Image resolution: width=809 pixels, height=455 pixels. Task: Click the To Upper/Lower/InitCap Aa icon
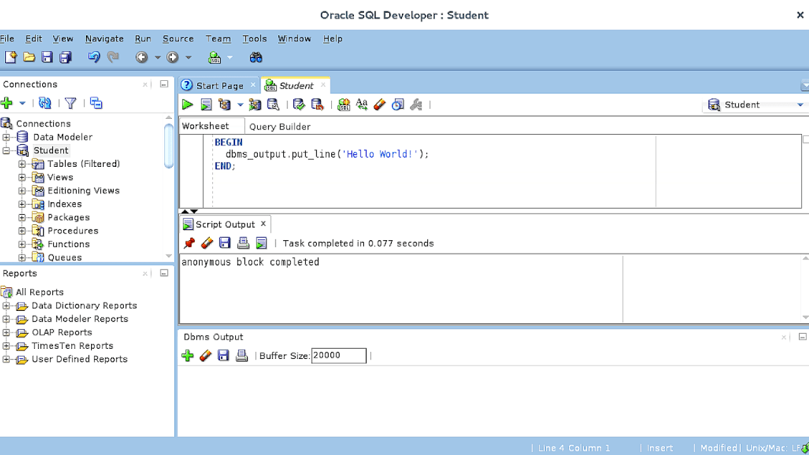tap(362, 105)
